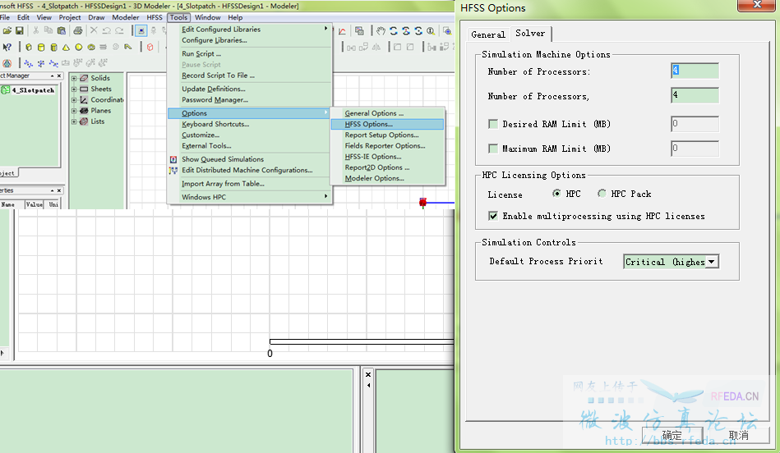Select the Draw Sphere tool icon
Viewport: 780px width, 453px height.
[79, 48]
